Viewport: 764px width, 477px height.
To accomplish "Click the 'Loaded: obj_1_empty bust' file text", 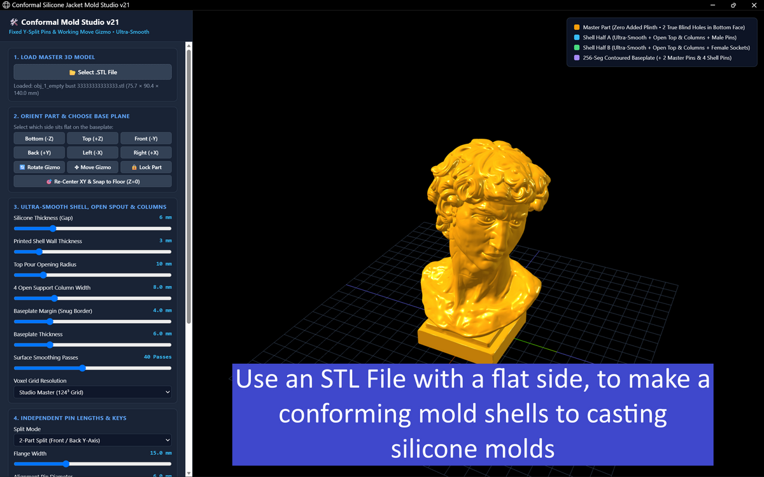I will point(86,88).
